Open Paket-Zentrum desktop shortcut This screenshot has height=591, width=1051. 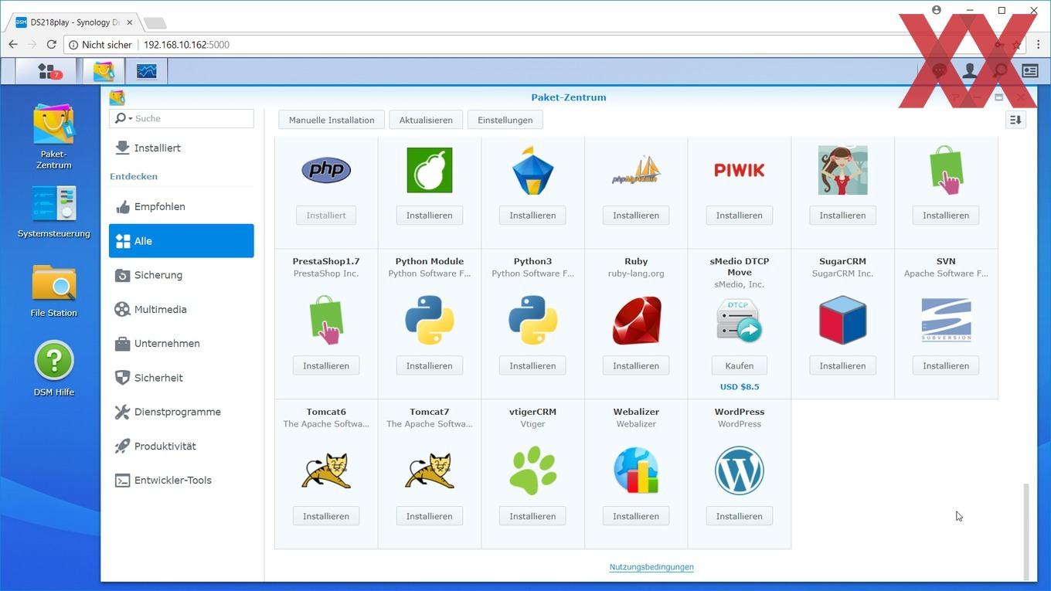pos(53,137)
